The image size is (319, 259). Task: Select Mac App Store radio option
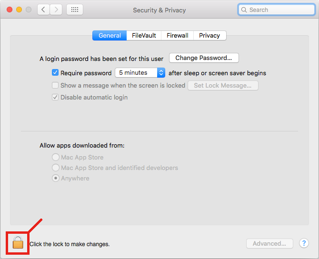pos(56,158)
